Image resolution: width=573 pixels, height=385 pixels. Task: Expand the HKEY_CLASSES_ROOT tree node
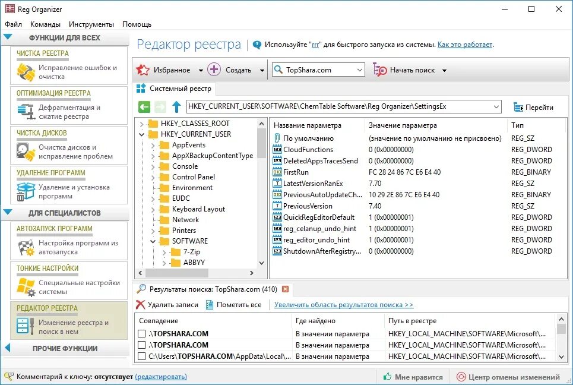141,124
